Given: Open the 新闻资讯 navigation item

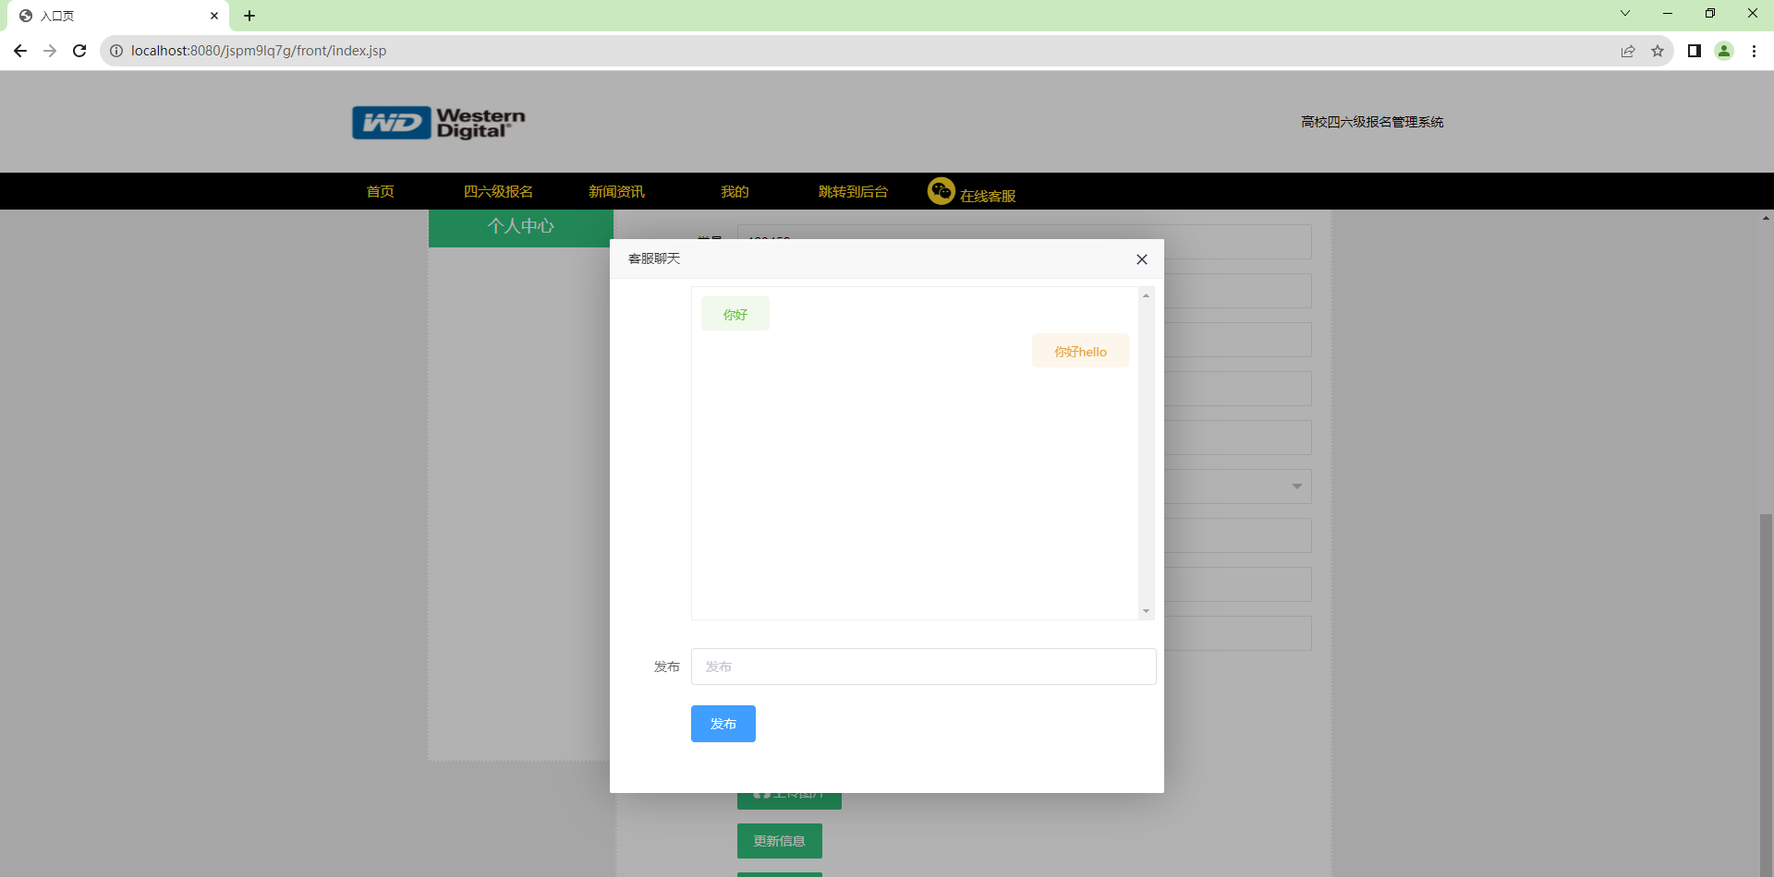Looking at the screenshot, I should click(615, 191).
